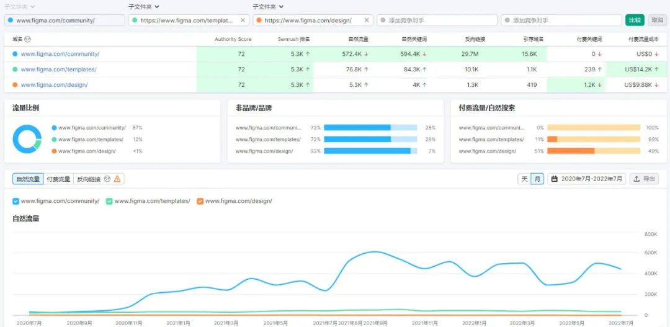Viewport: 670px width, 327px height.
Task: Click the info icon beside the 反向链接 tab
Action: pos(107,179)
